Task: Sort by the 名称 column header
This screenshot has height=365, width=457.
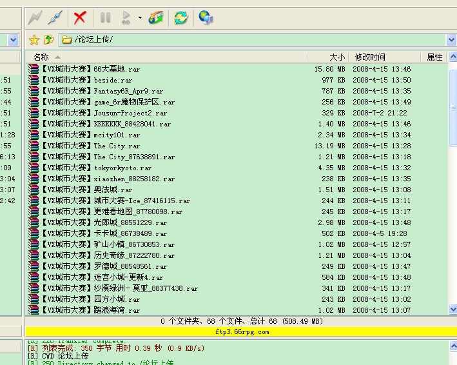Action: tap(166, 57)
